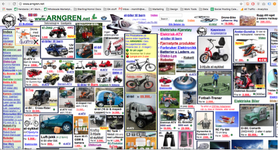
Task: Click the red circular extension icon
Action: coord(253,4)
